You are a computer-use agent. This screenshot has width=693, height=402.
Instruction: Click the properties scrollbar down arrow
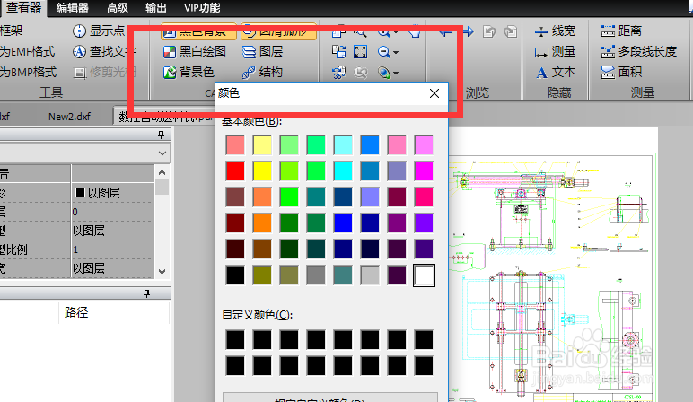click(162, 272)
